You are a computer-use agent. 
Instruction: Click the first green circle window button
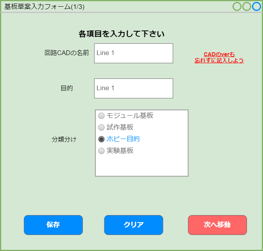237,7
